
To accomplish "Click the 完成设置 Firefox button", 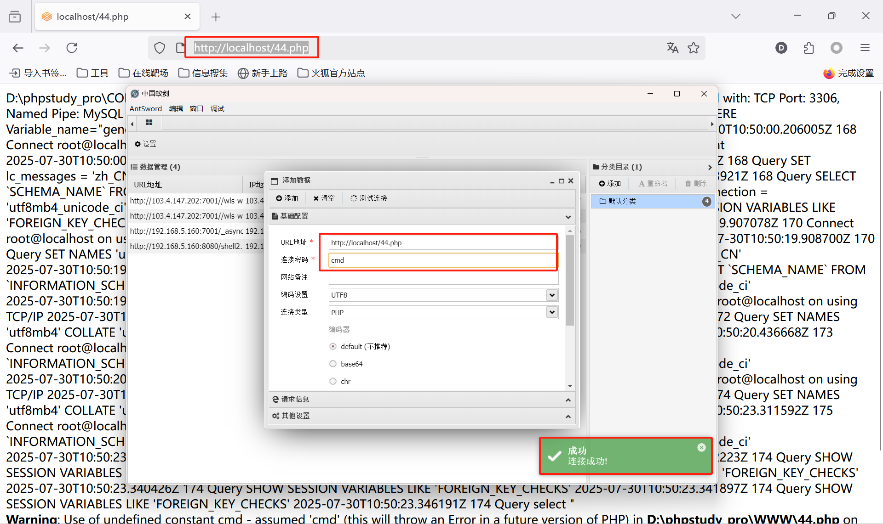I will tap(849, 73).
